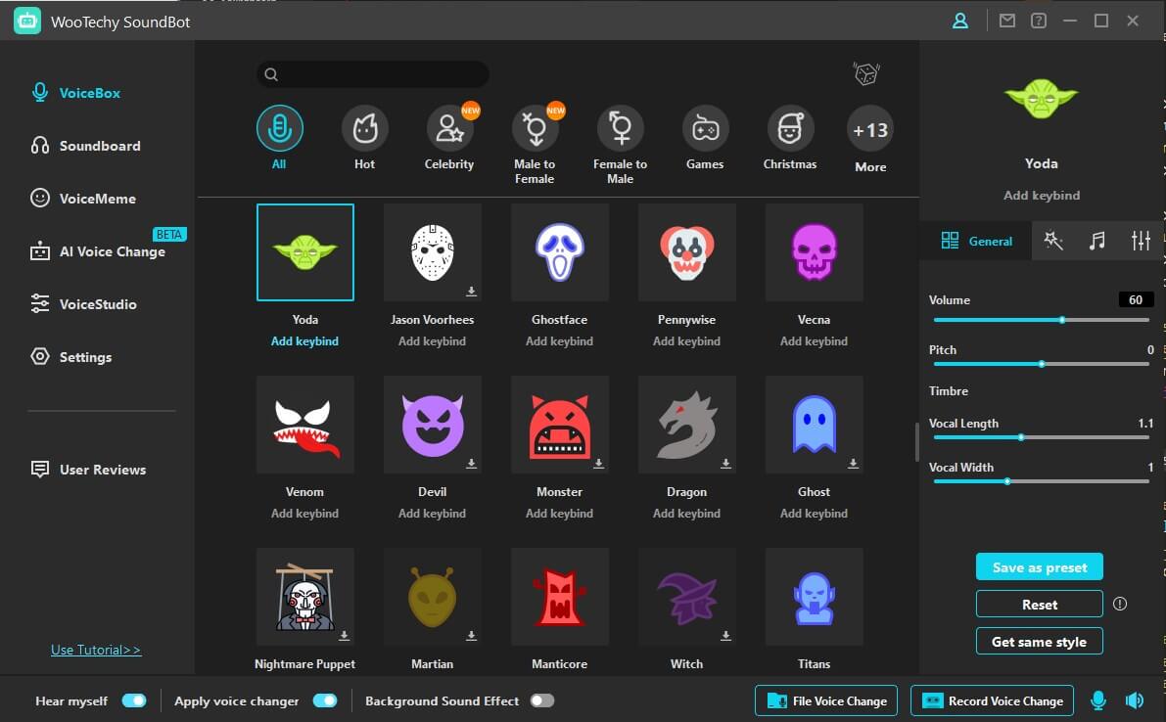Screen dimensions: 1166x722
Task: Open the equalizer sliders tab
Action: click(x=1141, y=241)
